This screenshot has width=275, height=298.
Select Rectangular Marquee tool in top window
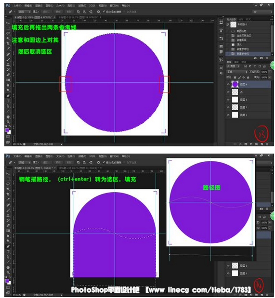point(8,28)
